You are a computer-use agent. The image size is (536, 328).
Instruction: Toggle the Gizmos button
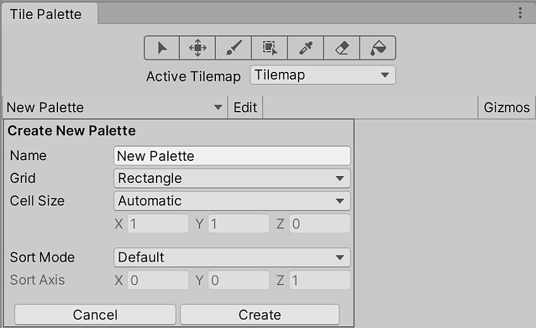506,107
